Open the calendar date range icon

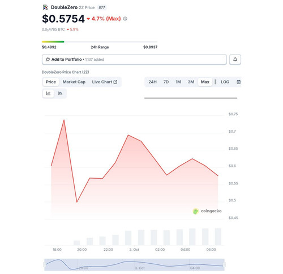(238, 82)
